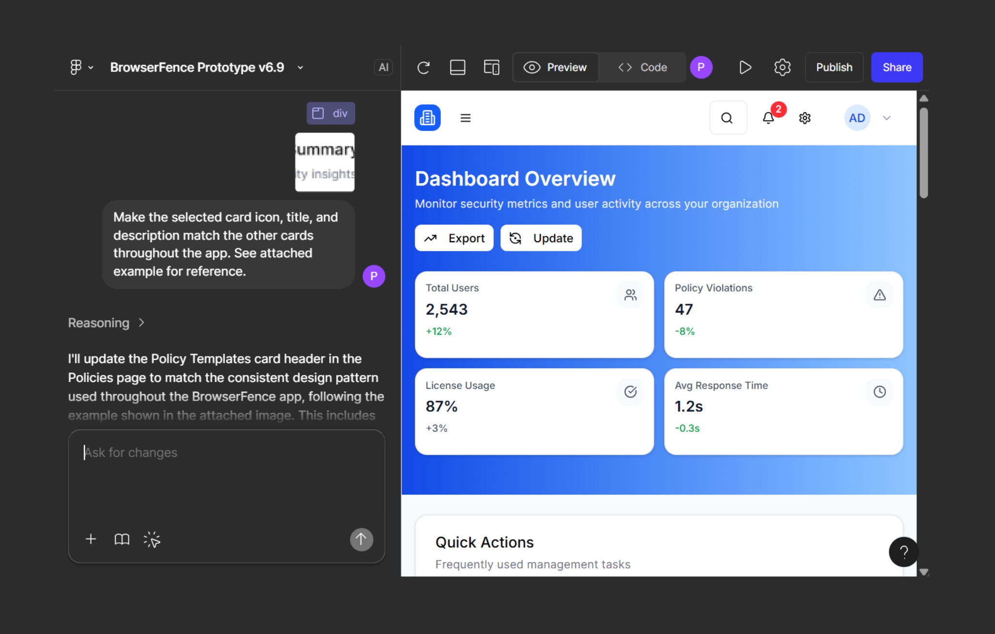Open the responsive device view icon

pyautogui.click(x=491, y=67)
